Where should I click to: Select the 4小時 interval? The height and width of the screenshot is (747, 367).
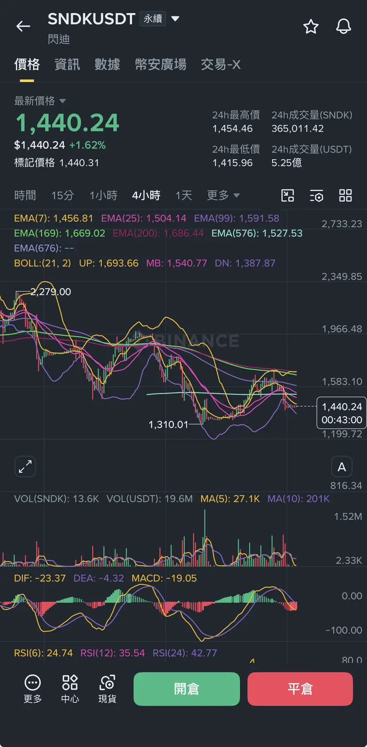(146, 195)
